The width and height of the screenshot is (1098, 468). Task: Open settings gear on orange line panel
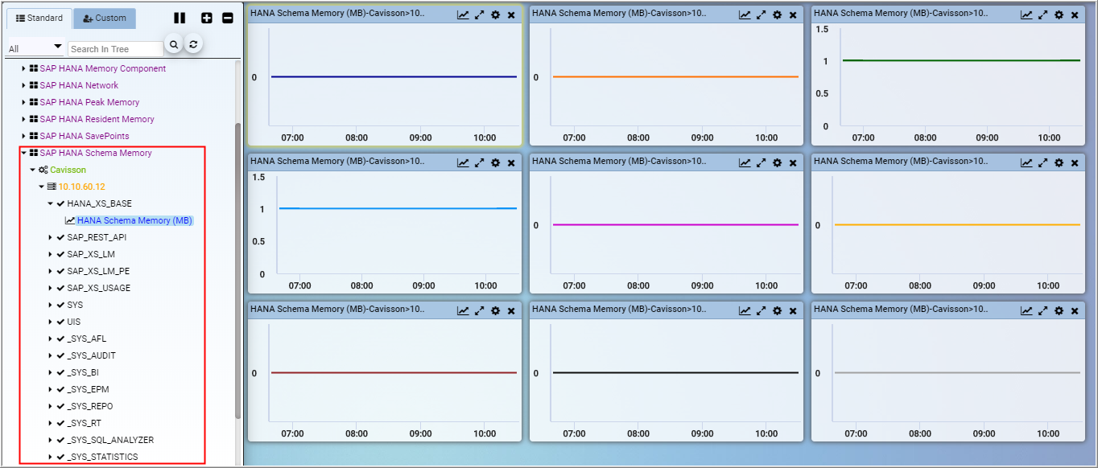tap(777, 15)
